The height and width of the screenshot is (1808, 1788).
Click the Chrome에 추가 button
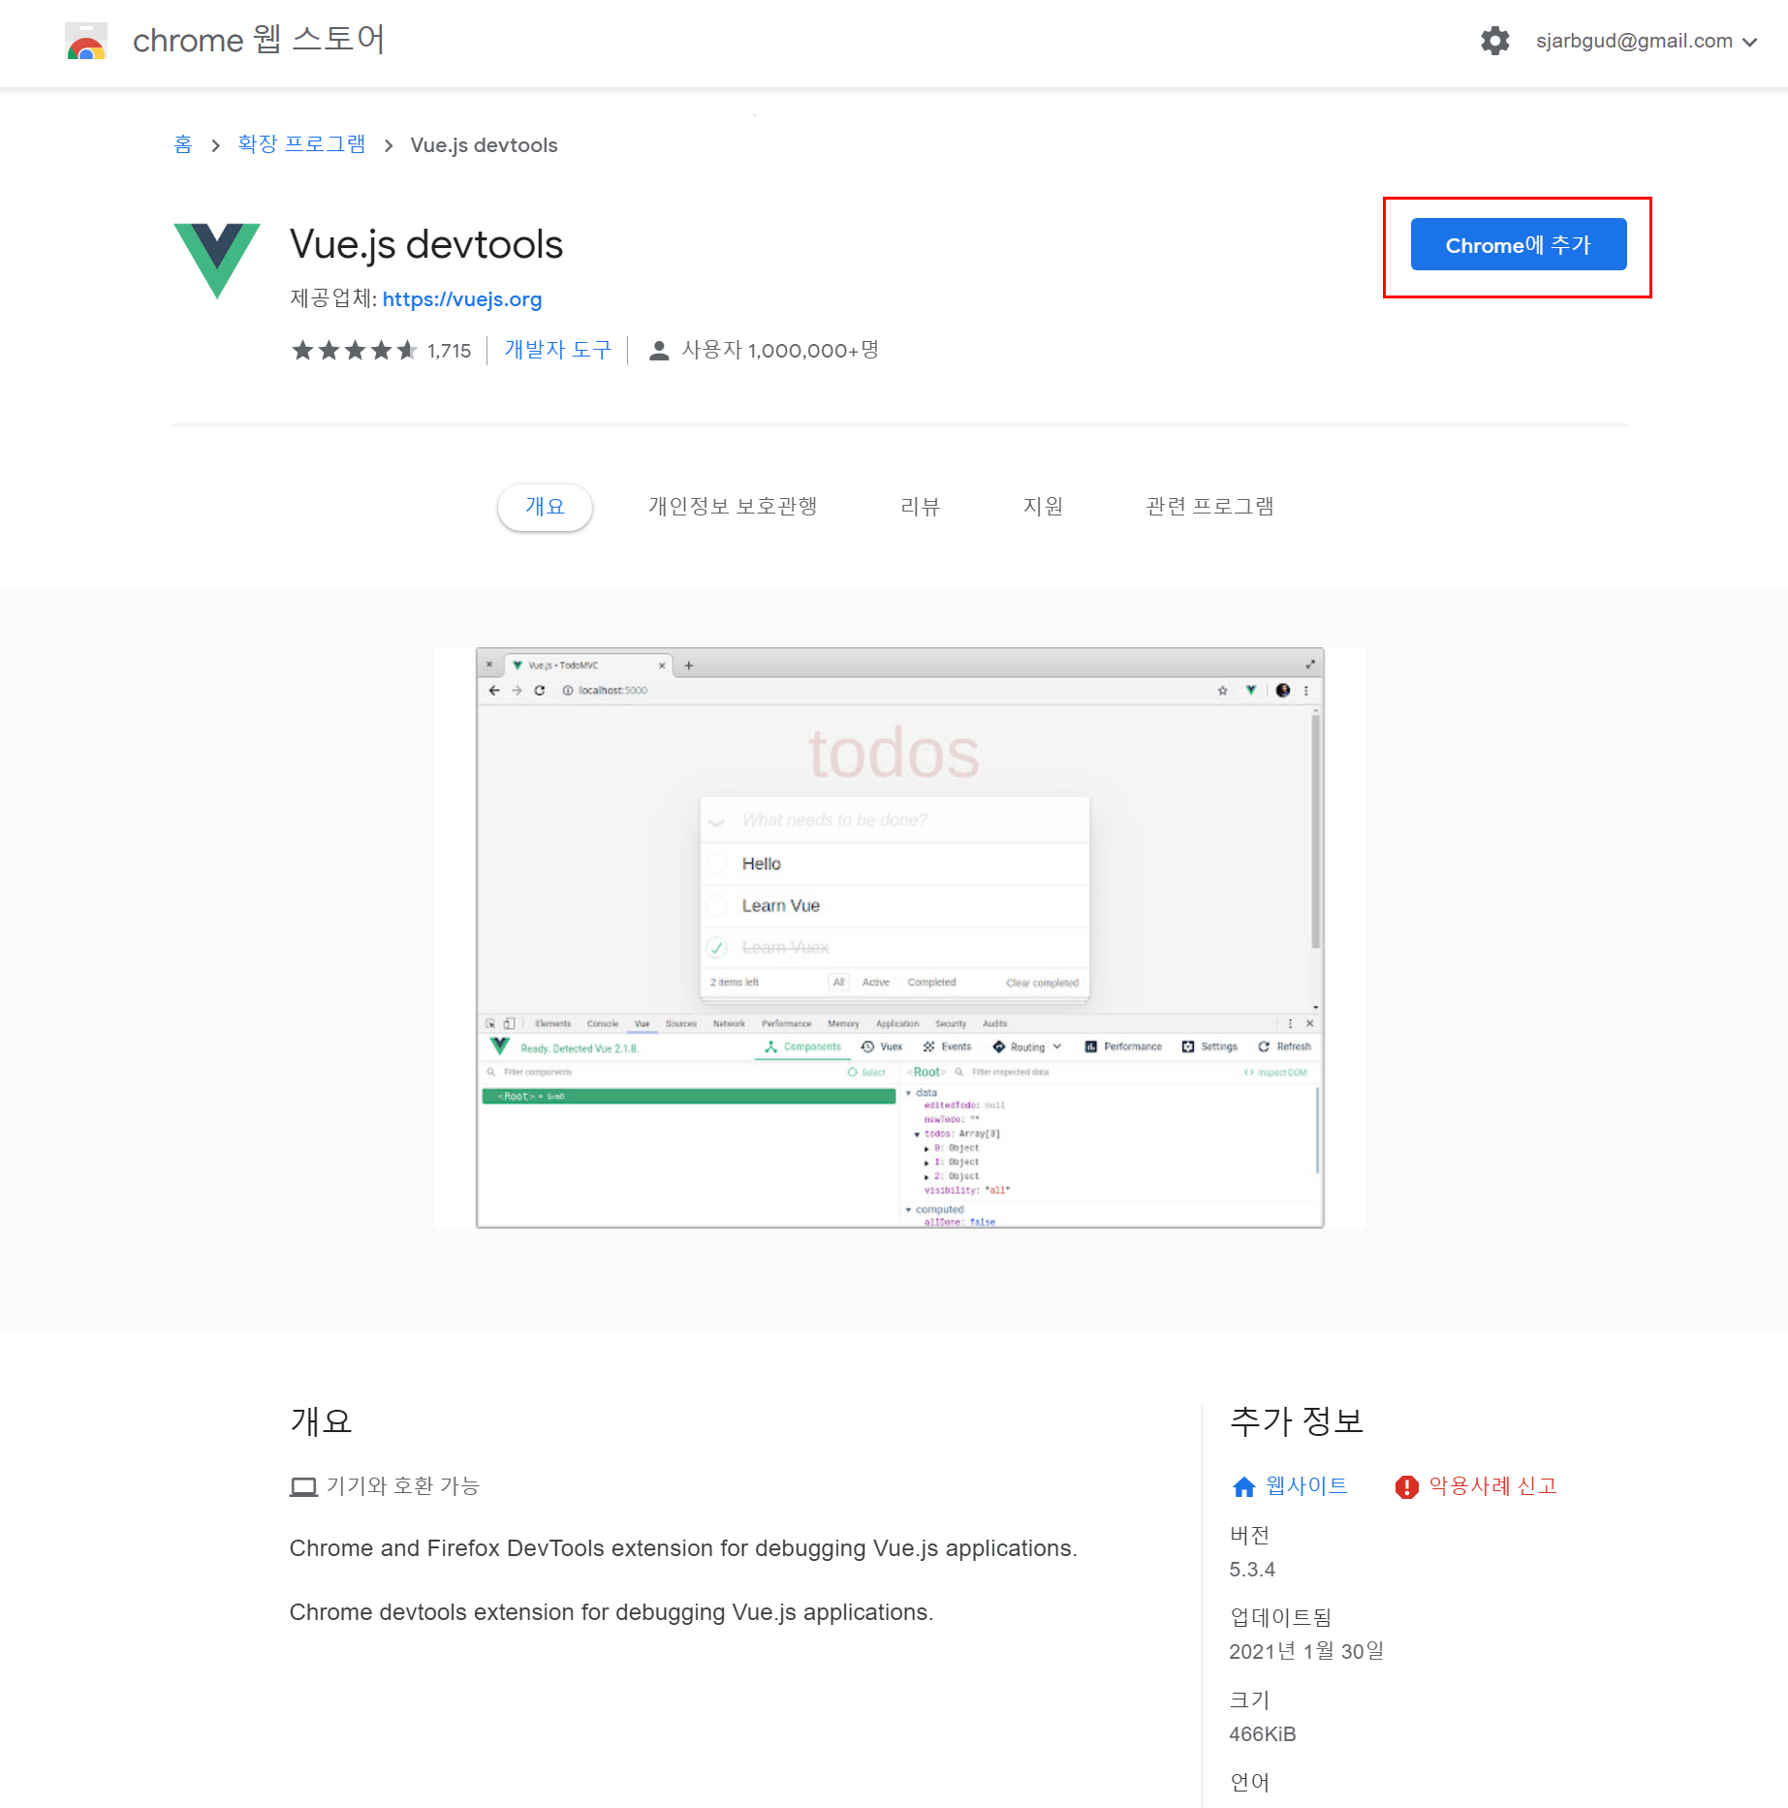click(1518, 245)
